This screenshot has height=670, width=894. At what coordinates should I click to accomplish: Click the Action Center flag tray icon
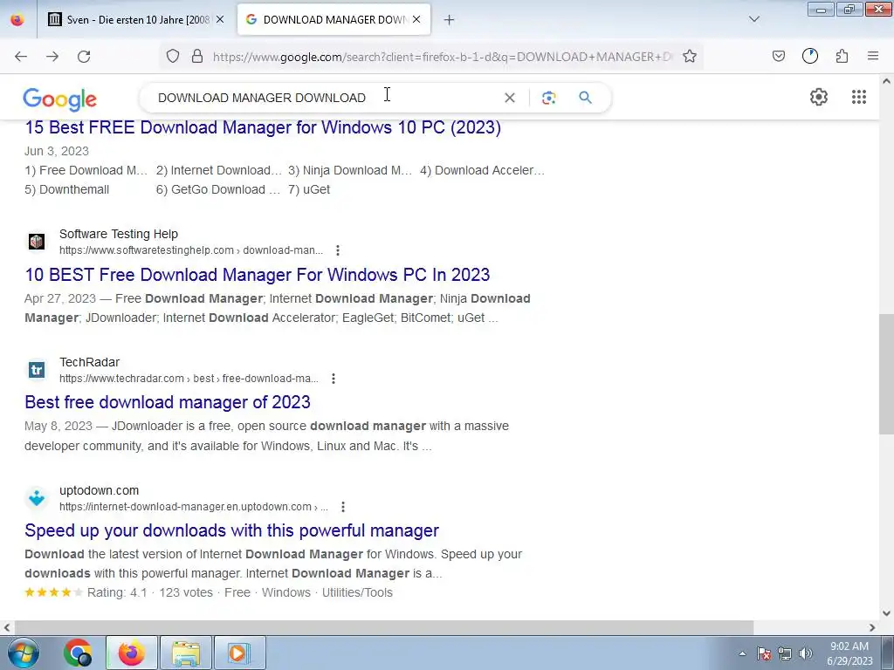pos(764,653)
